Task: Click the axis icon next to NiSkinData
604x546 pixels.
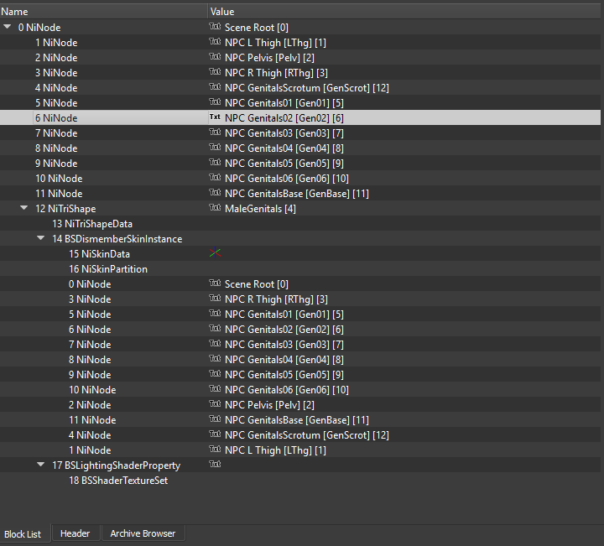Action: point(215,253)
